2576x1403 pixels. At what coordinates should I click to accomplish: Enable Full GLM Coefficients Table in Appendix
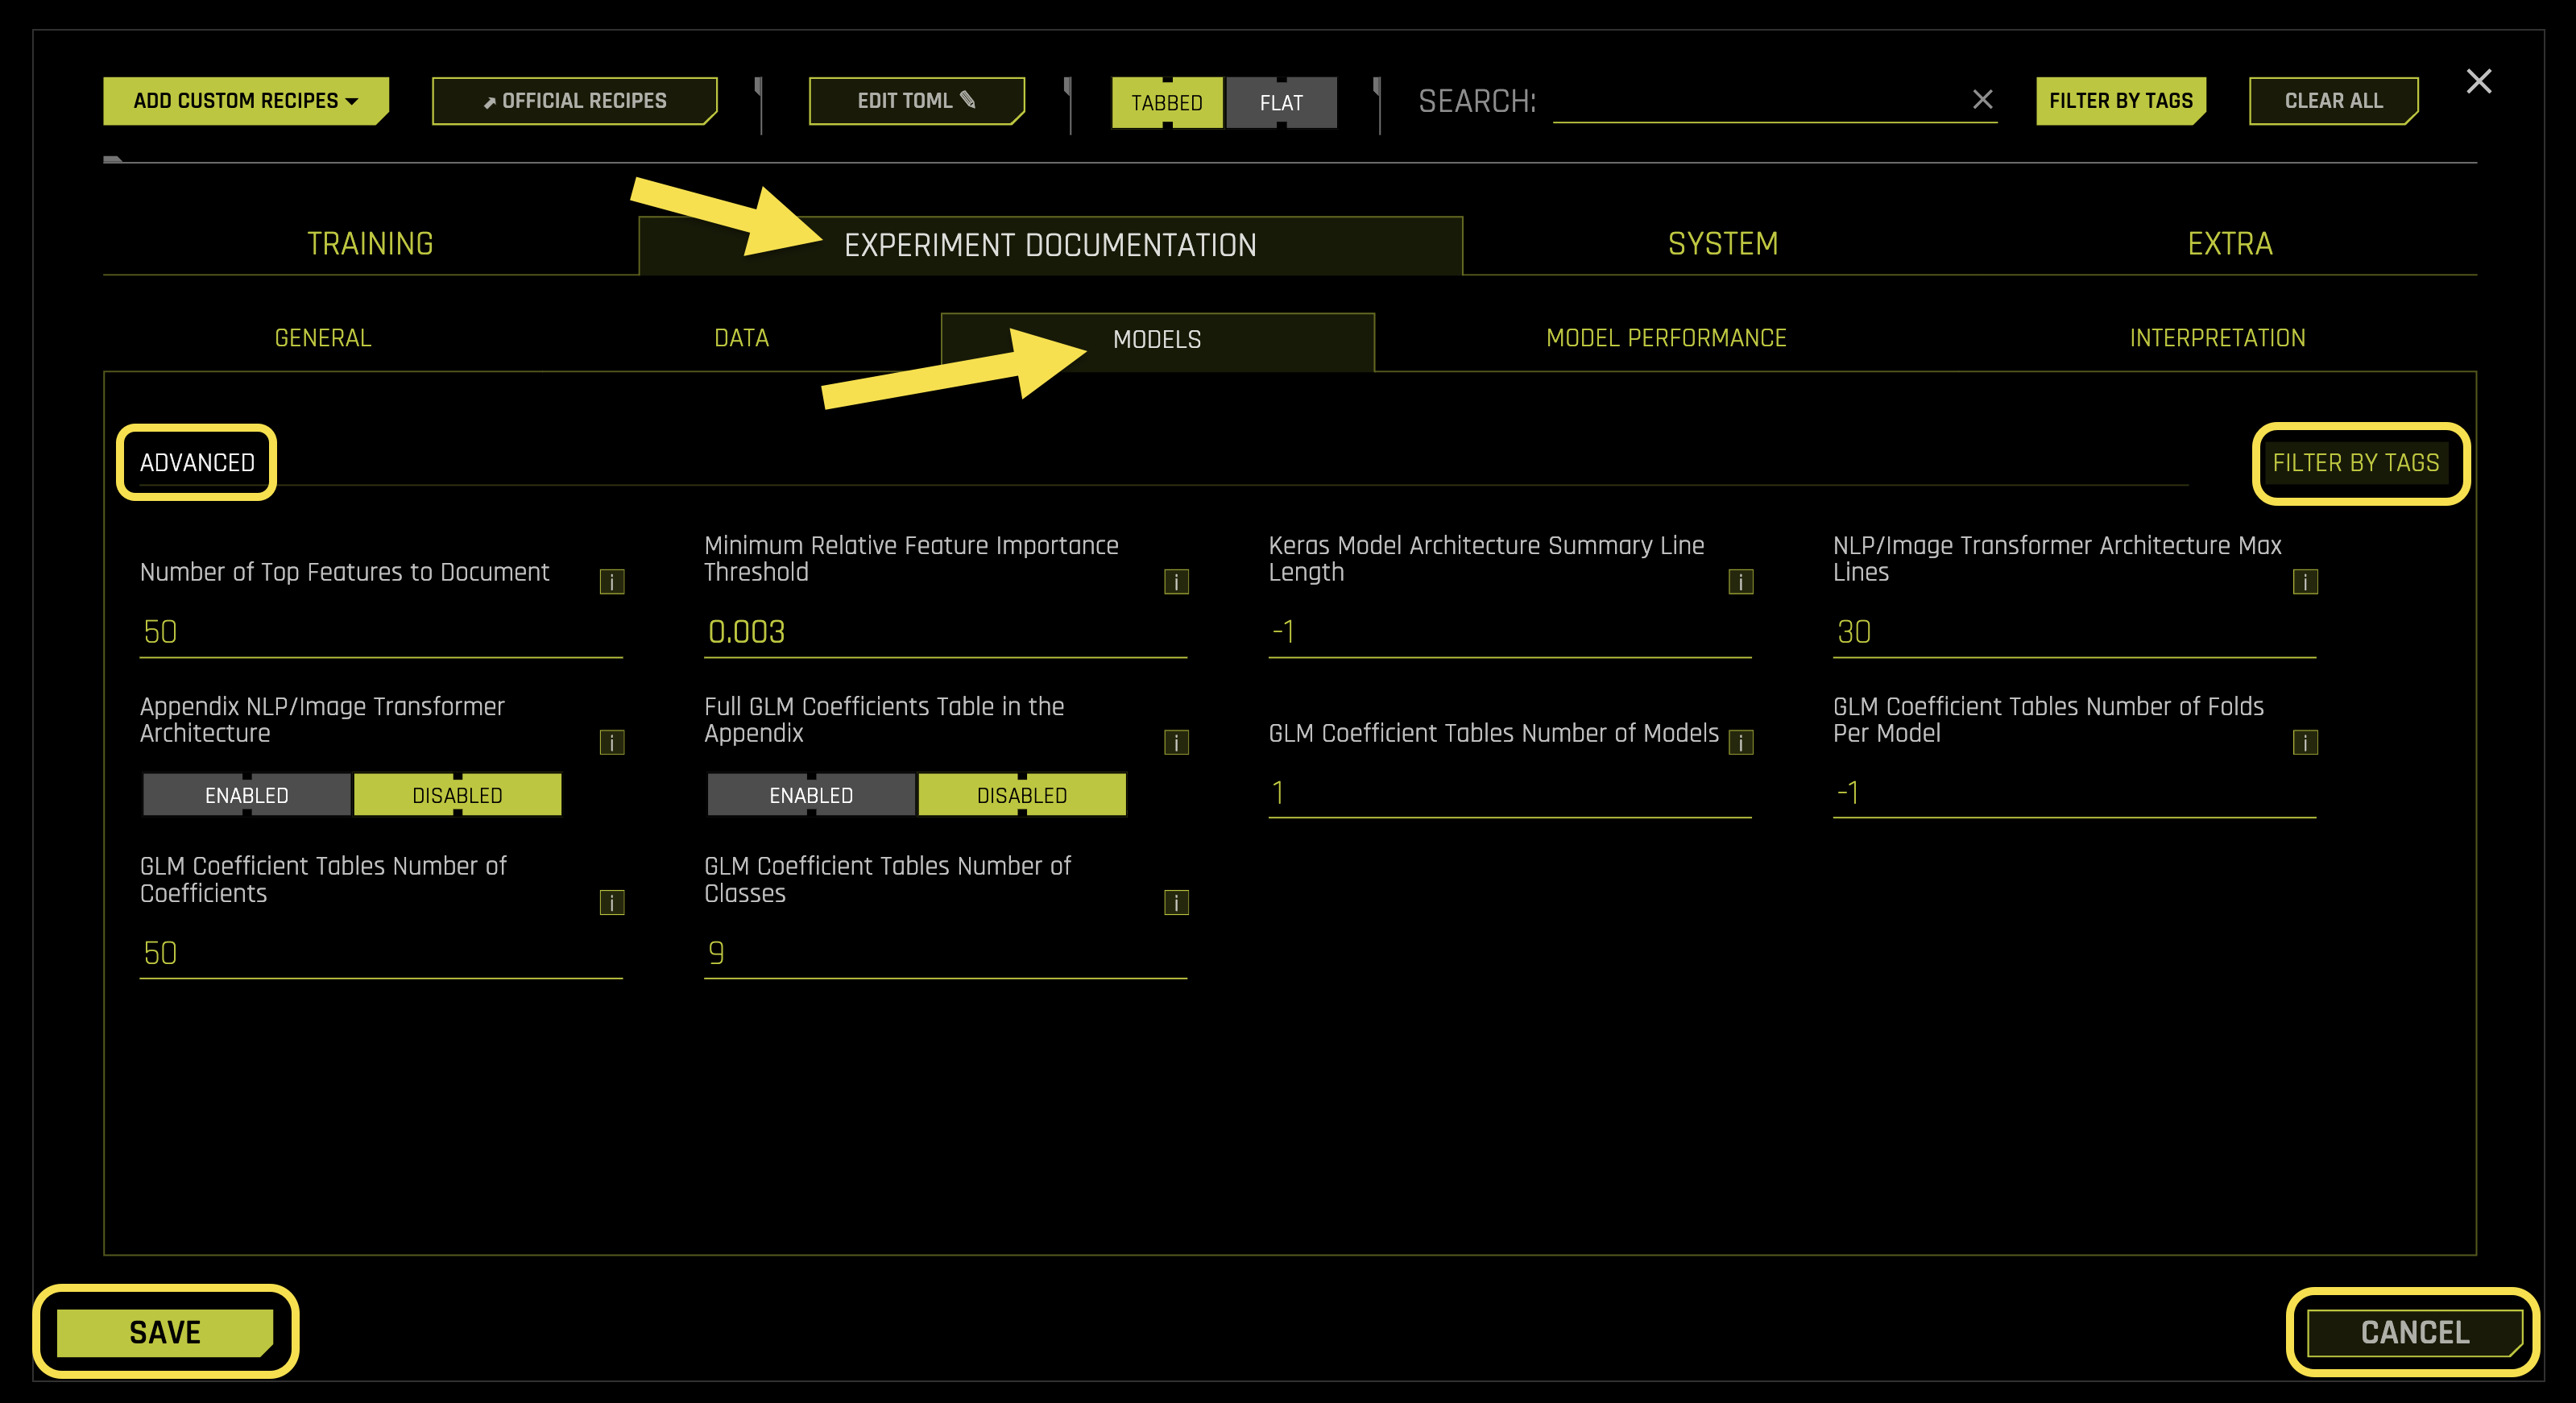pyautogui.click(x=811, y=795)
